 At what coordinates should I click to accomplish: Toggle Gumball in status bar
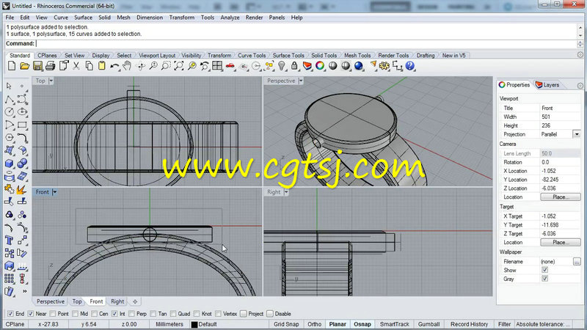429,324
